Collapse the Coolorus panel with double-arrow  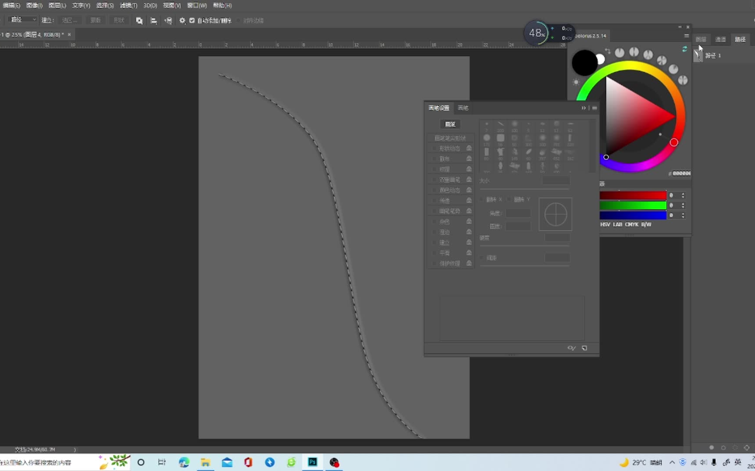click(680, 27)
